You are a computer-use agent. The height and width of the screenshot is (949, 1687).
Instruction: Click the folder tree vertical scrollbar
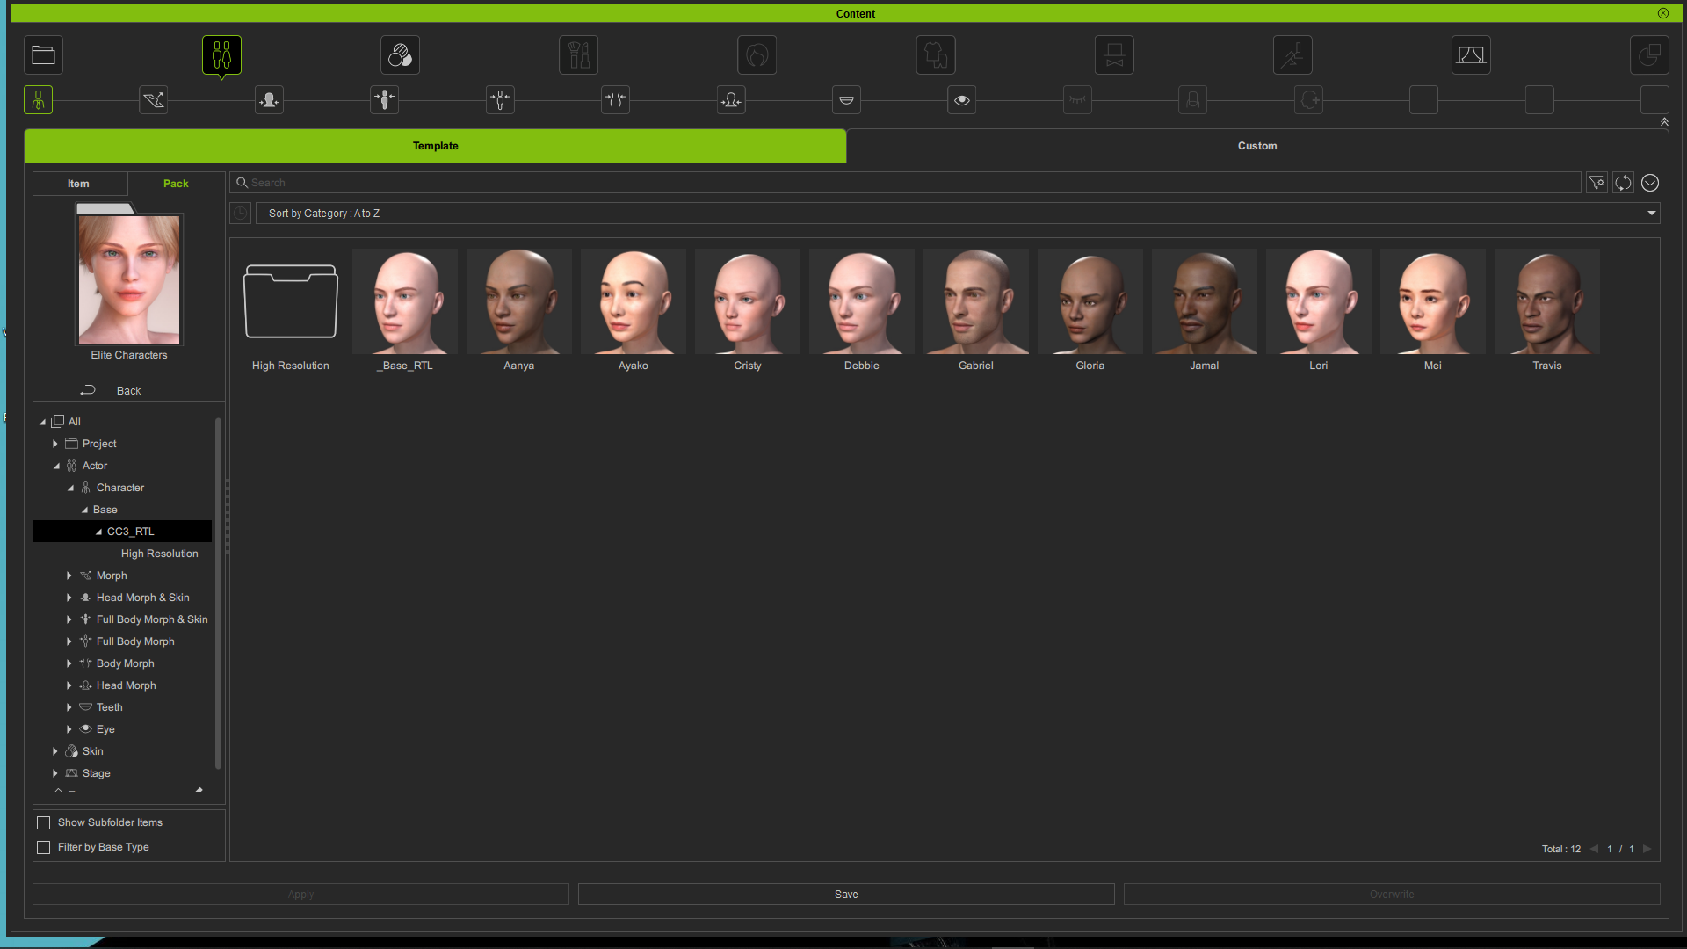218,593
